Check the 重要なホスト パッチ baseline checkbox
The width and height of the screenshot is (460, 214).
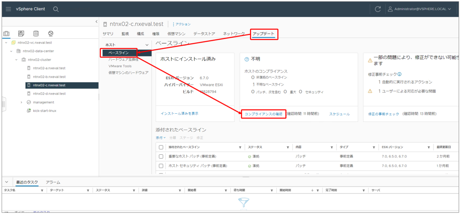[x=161, y=156]
